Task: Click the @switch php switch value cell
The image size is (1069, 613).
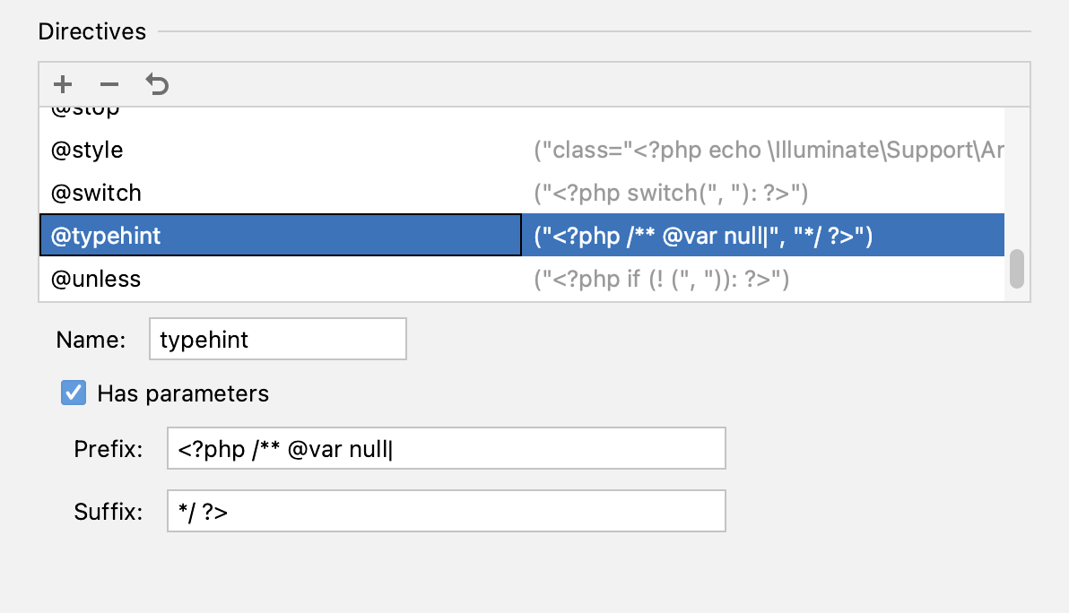Action: coord(763,193)
